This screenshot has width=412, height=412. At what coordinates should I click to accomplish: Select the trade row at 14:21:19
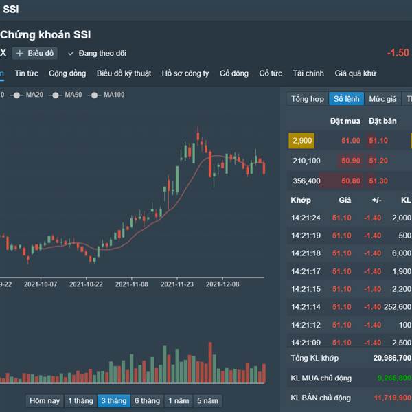(x=350, y=236)
